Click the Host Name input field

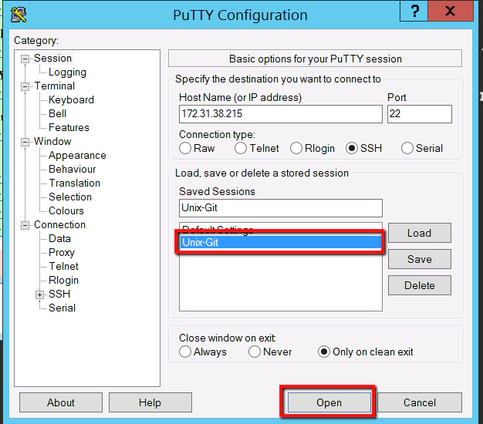coord(281,114)
